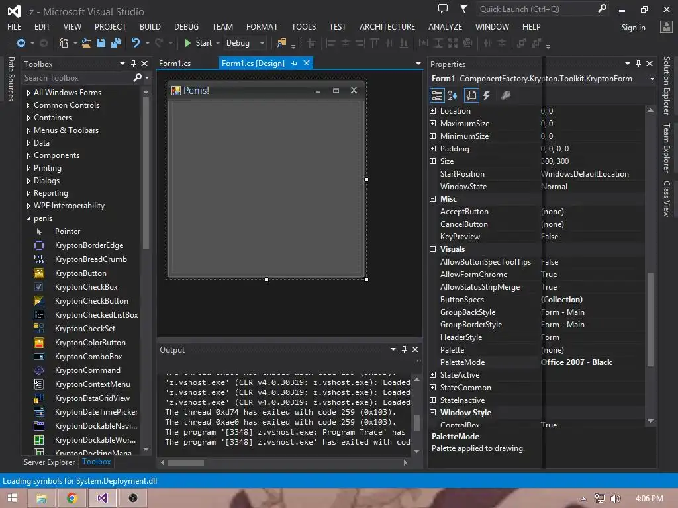Click the Properties page icon button

(471, 95)
